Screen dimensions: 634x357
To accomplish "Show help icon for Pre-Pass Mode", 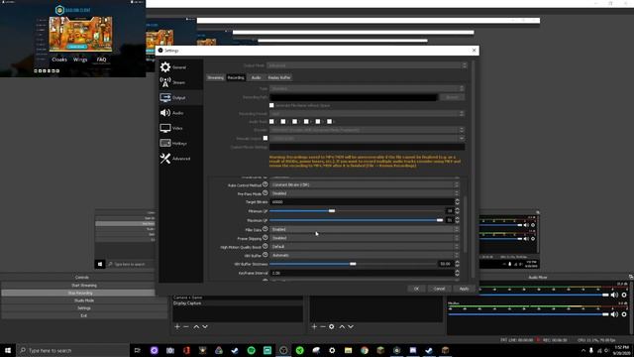I will pyautogui.click(x=265, y=193).
